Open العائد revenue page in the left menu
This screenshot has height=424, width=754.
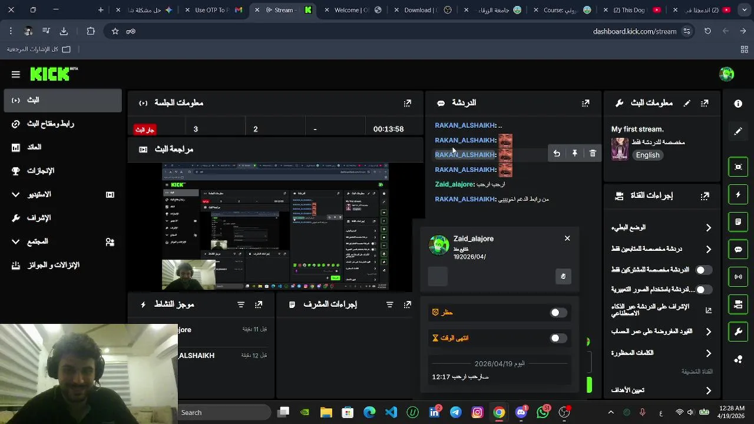pyautogui.click(x=62, y=147)
